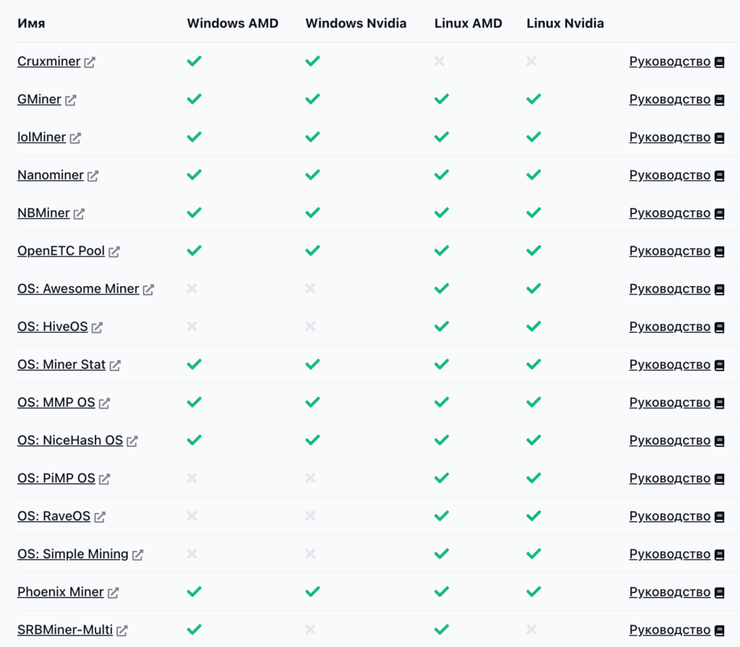Click the Linux Nvidia cross for SRBMiner-Multi
740x647 pixels.
tap(532, 630)
